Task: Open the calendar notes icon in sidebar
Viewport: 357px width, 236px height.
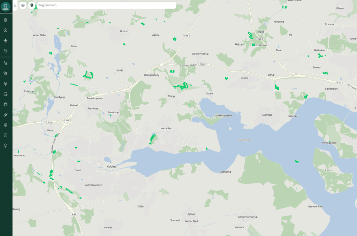Action: coord(6,135)
